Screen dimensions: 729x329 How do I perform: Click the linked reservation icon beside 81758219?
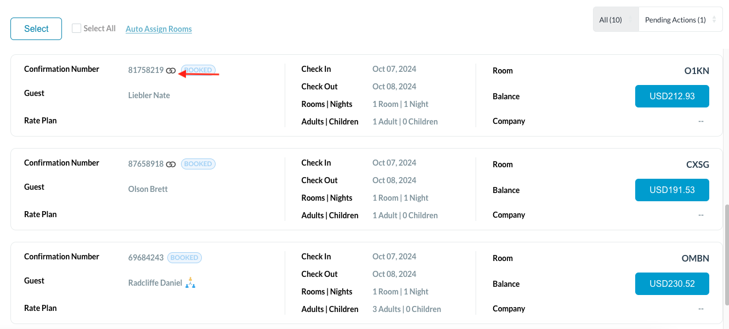[171, 71]
